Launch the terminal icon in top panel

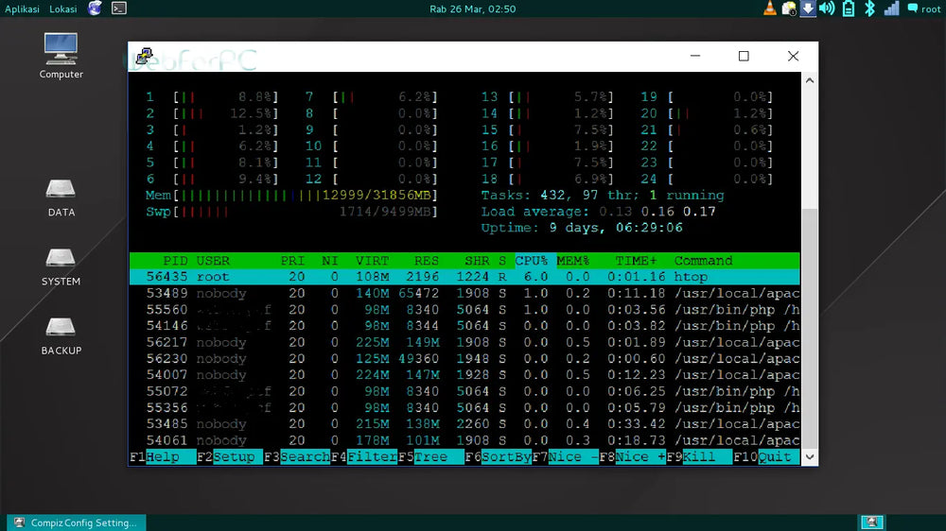pyautogui.click(x=119, y=9)
